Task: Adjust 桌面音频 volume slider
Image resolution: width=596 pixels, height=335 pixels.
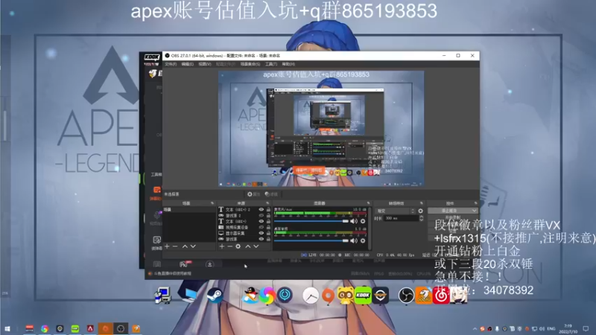Action: pyautogui.click(x=311, y=240)
